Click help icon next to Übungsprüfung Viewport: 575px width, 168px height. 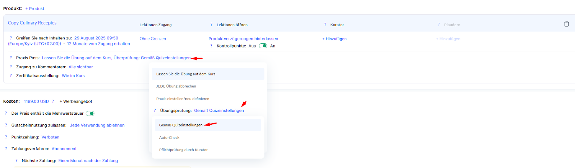[155, 110]
